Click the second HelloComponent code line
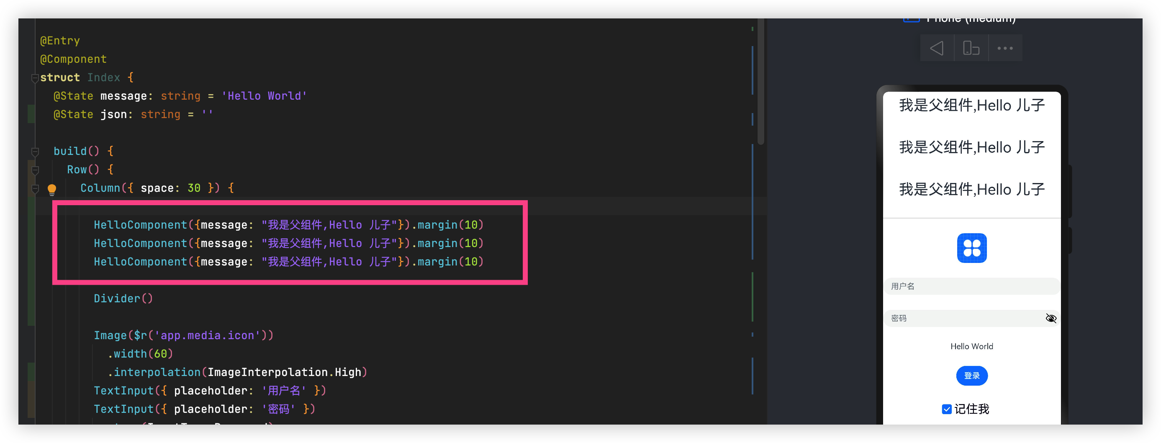The width and height of the screenshot is (1161, 443). [x=288, y=244]
